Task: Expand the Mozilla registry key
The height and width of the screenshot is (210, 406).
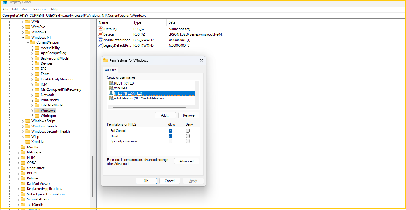Action: tap(19, 147)
